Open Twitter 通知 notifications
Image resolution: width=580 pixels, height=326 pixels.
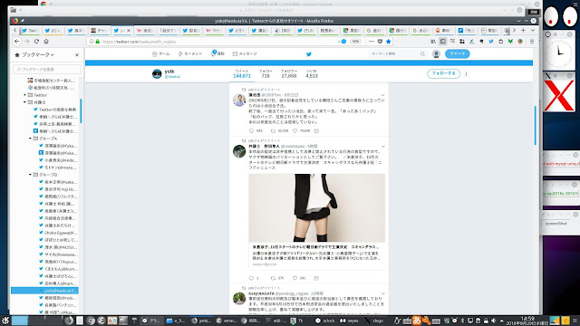pos(217,53)
